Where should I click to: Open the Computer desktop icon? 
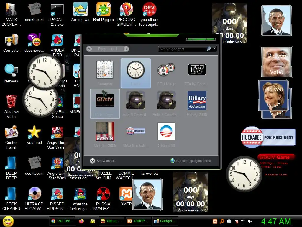(x=12, y=43)
